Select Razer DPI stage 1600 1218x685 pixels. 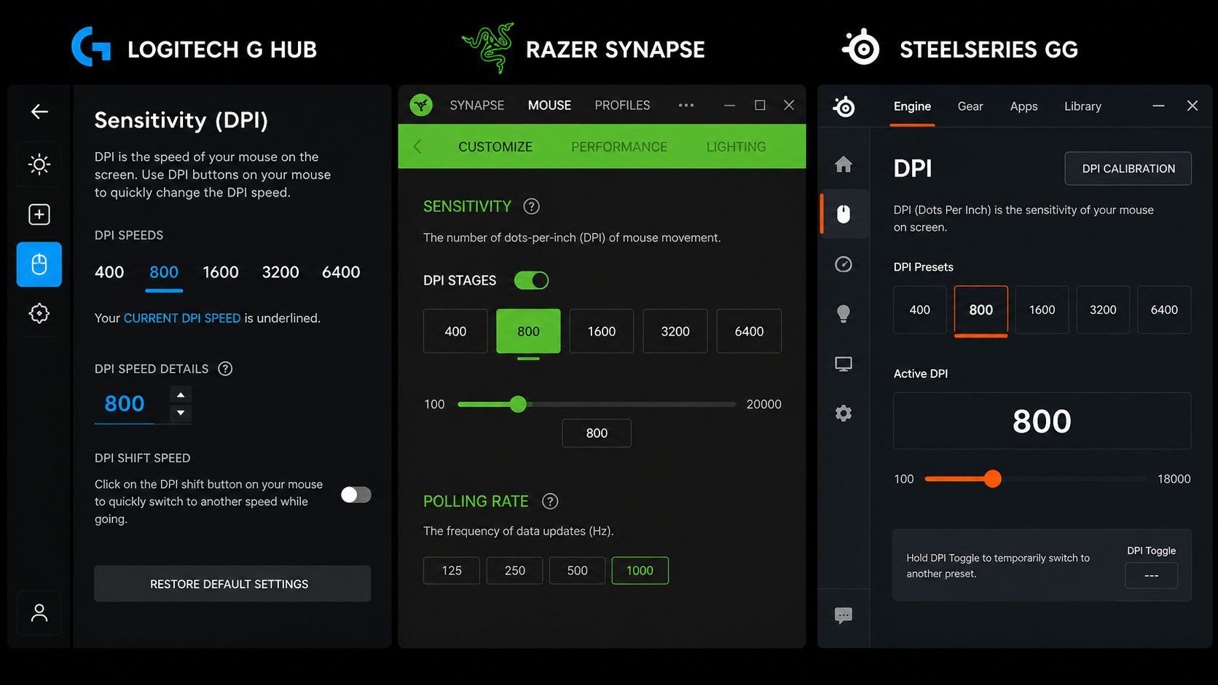(x=602, y=331)
